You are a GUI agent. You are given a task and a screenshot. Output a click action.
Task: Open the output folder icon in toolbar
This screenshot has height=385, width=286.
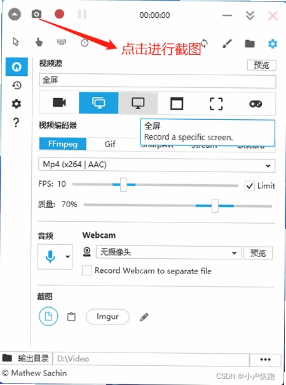tap(250, 44)
